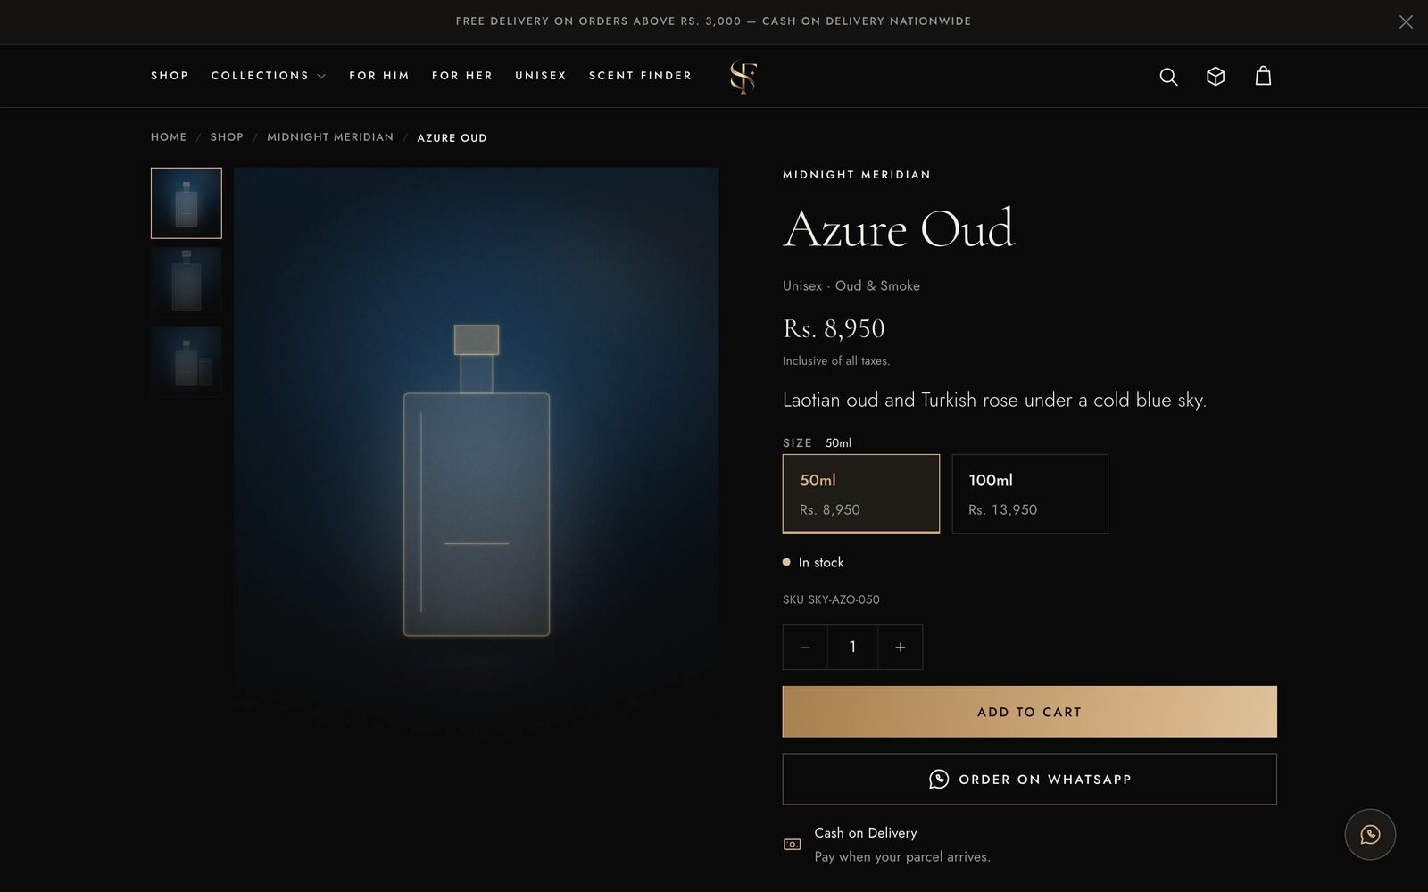Increase quantity with plus button
Viewport: 1428px width, 892px height.
point(900,647)
